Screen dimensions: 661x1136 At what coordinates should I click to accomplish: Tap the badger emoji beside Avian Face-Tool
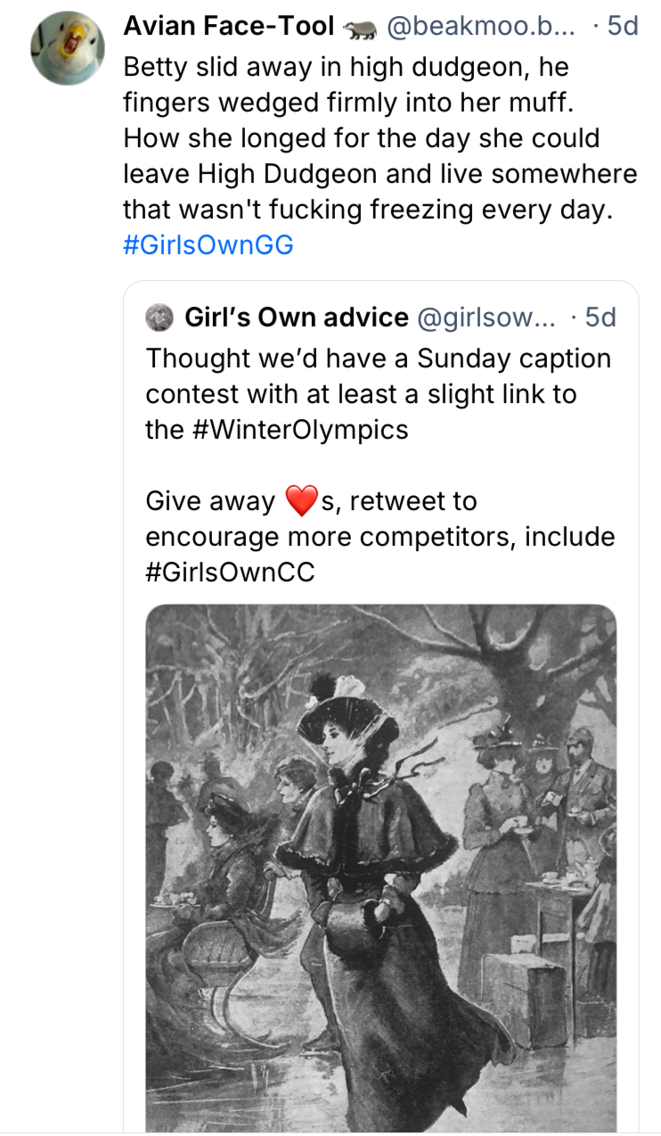pos(360,28)
